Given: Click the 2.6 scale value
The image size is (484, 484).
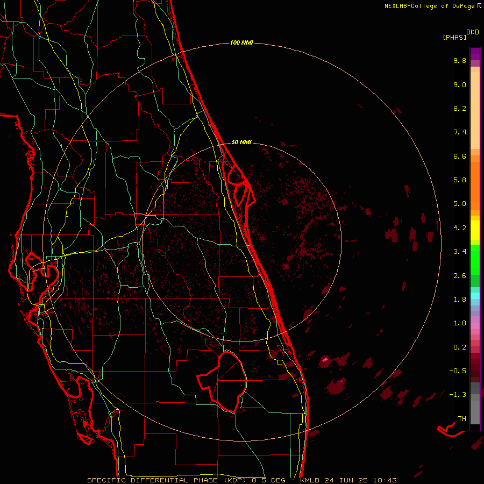Looking at the screenshot, I should tap(460, 276).
